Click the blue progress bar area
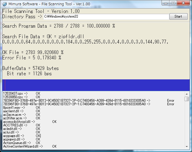 [x=96, y=85]
